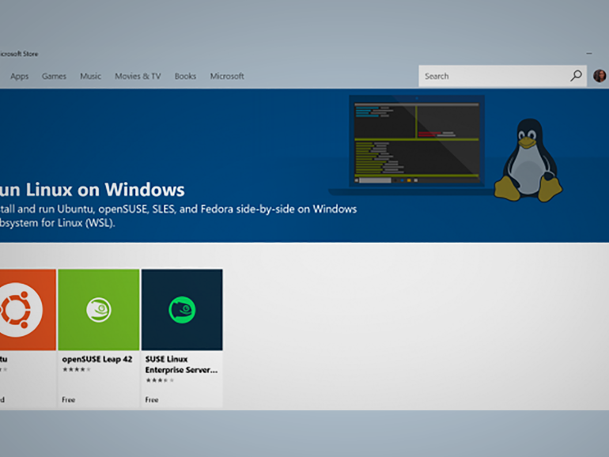Screen dimensions: 609x457
Task: Select the Movies & TV tab
Action: tap(137, 77)
